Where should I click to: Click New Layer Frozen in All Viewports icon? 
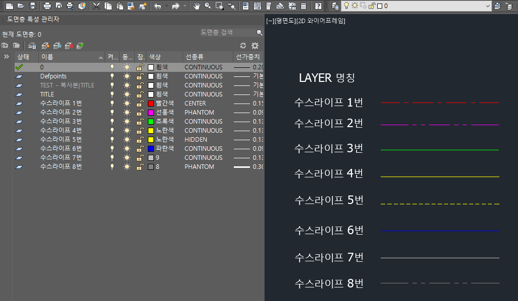click(x=57, y=46)
